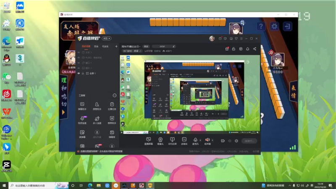Image resolution: width=336 pixels, height=189 pixels.
Task: Add a 手机投屏 phone mirroring source
Action: point(172,141)
